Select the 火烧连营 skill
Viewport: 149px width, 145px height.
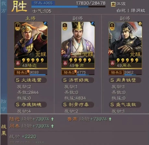[x=31, y=80]
